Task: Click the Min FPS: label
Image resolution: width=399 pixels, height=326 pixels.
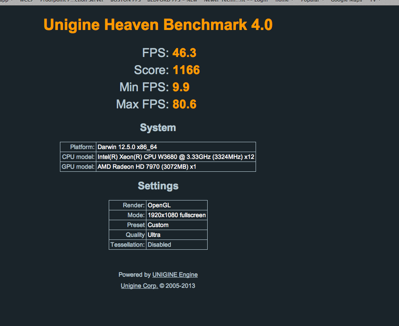Action: (144, 87)
